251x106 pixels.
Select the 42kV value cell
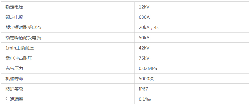click(192, 48)
